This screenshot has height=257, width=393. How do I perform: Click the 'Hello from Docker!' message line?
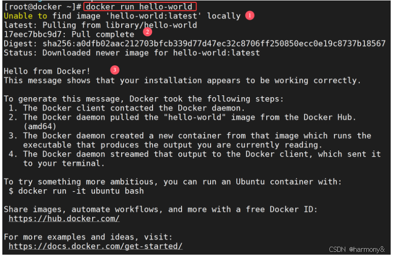pyautogui.click(x=47, y=71)
